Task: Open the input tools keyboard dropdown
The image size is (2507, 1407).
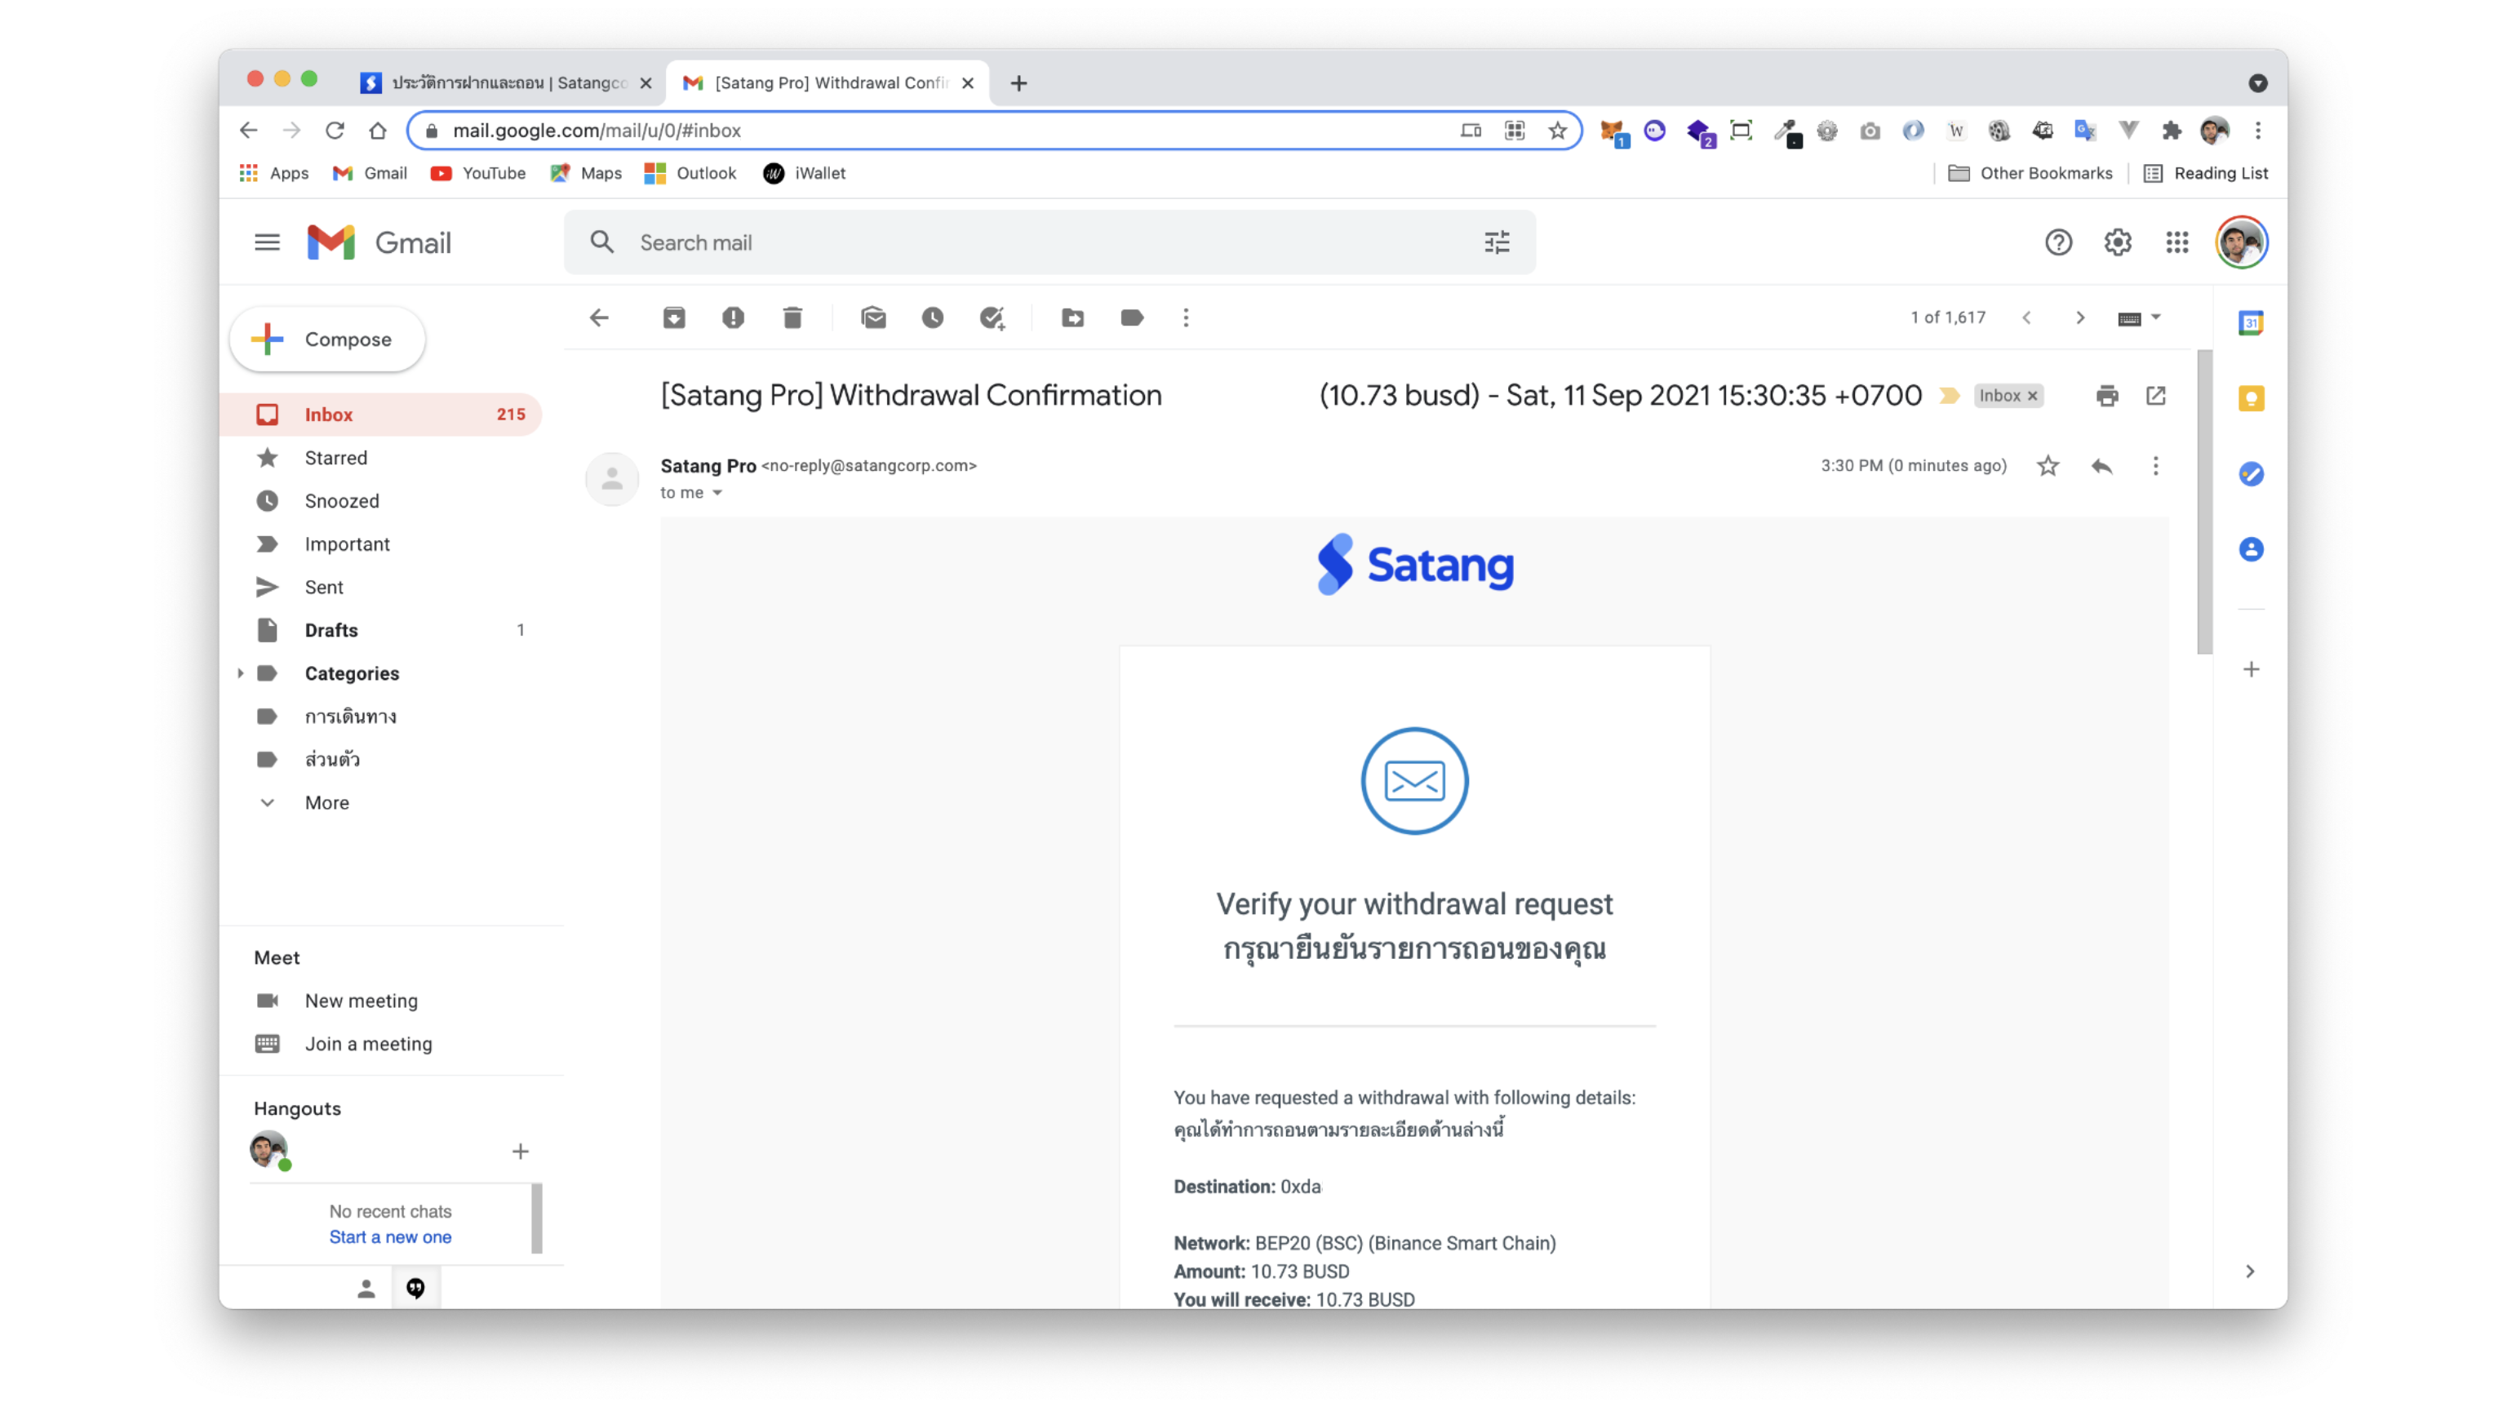Action: [2139, 318]
